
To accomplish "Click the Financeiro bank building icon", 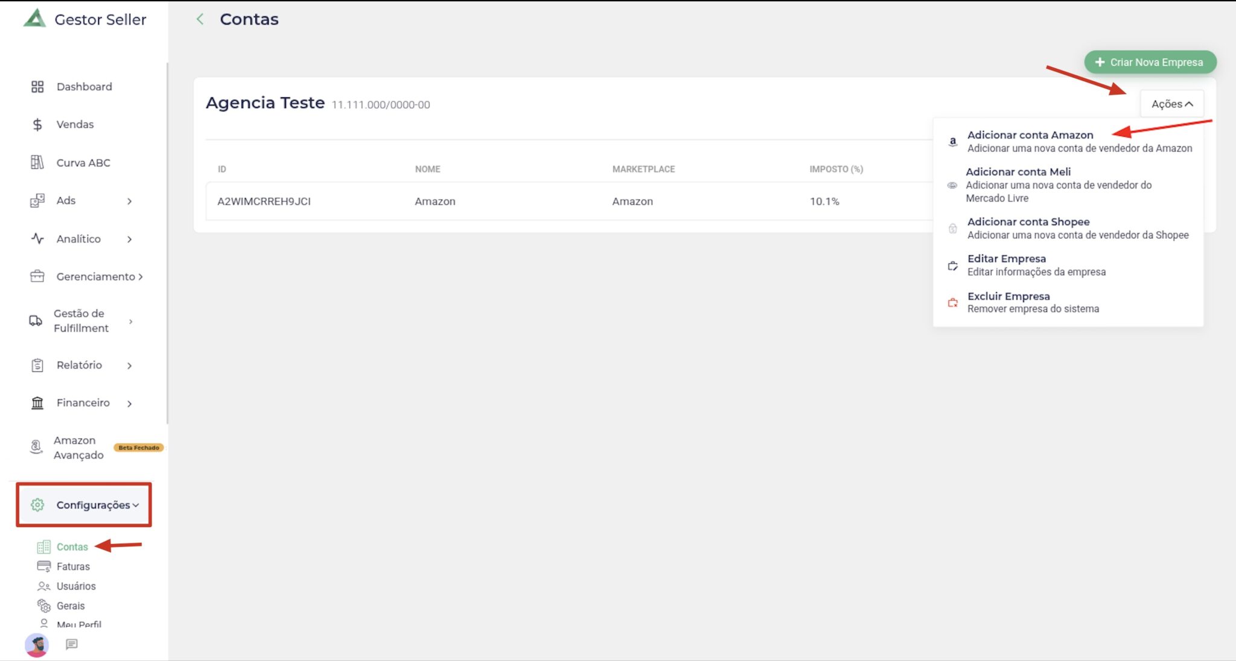I will tap(37, 403).
